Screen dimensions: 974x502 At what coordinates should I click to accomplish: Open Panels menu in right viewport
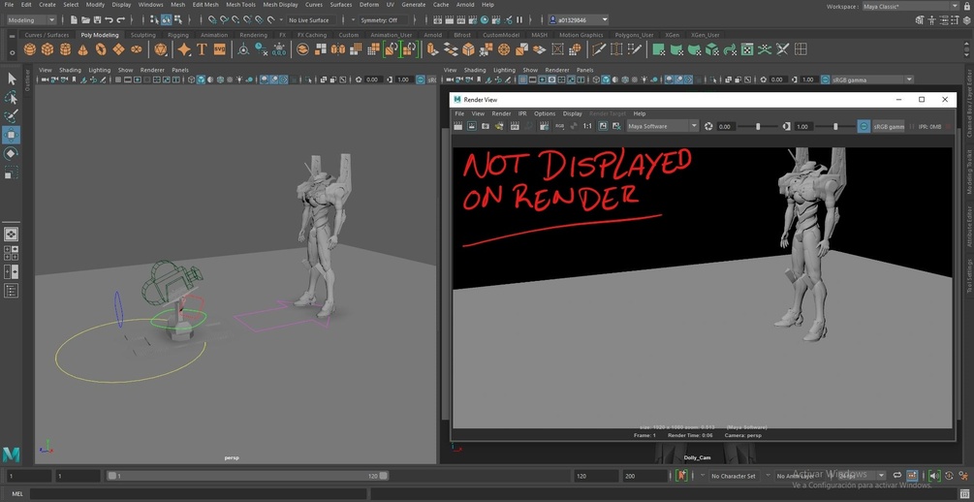[x=585, y=70]
